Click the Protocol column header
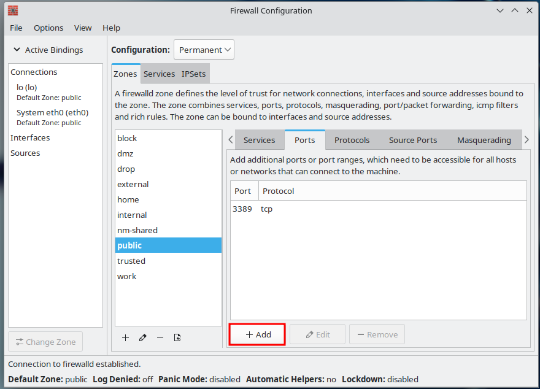Screen dimensions: 540x389 [x=278, y=191]
